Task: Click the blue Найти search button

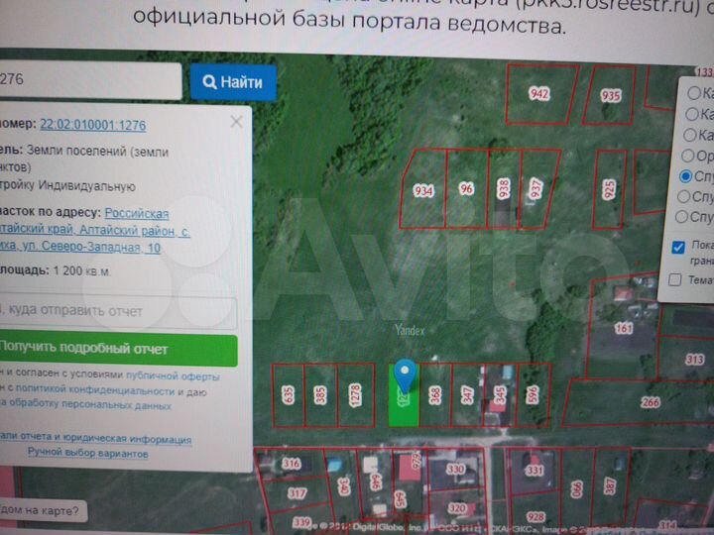Action: click(x=233, y=82)
